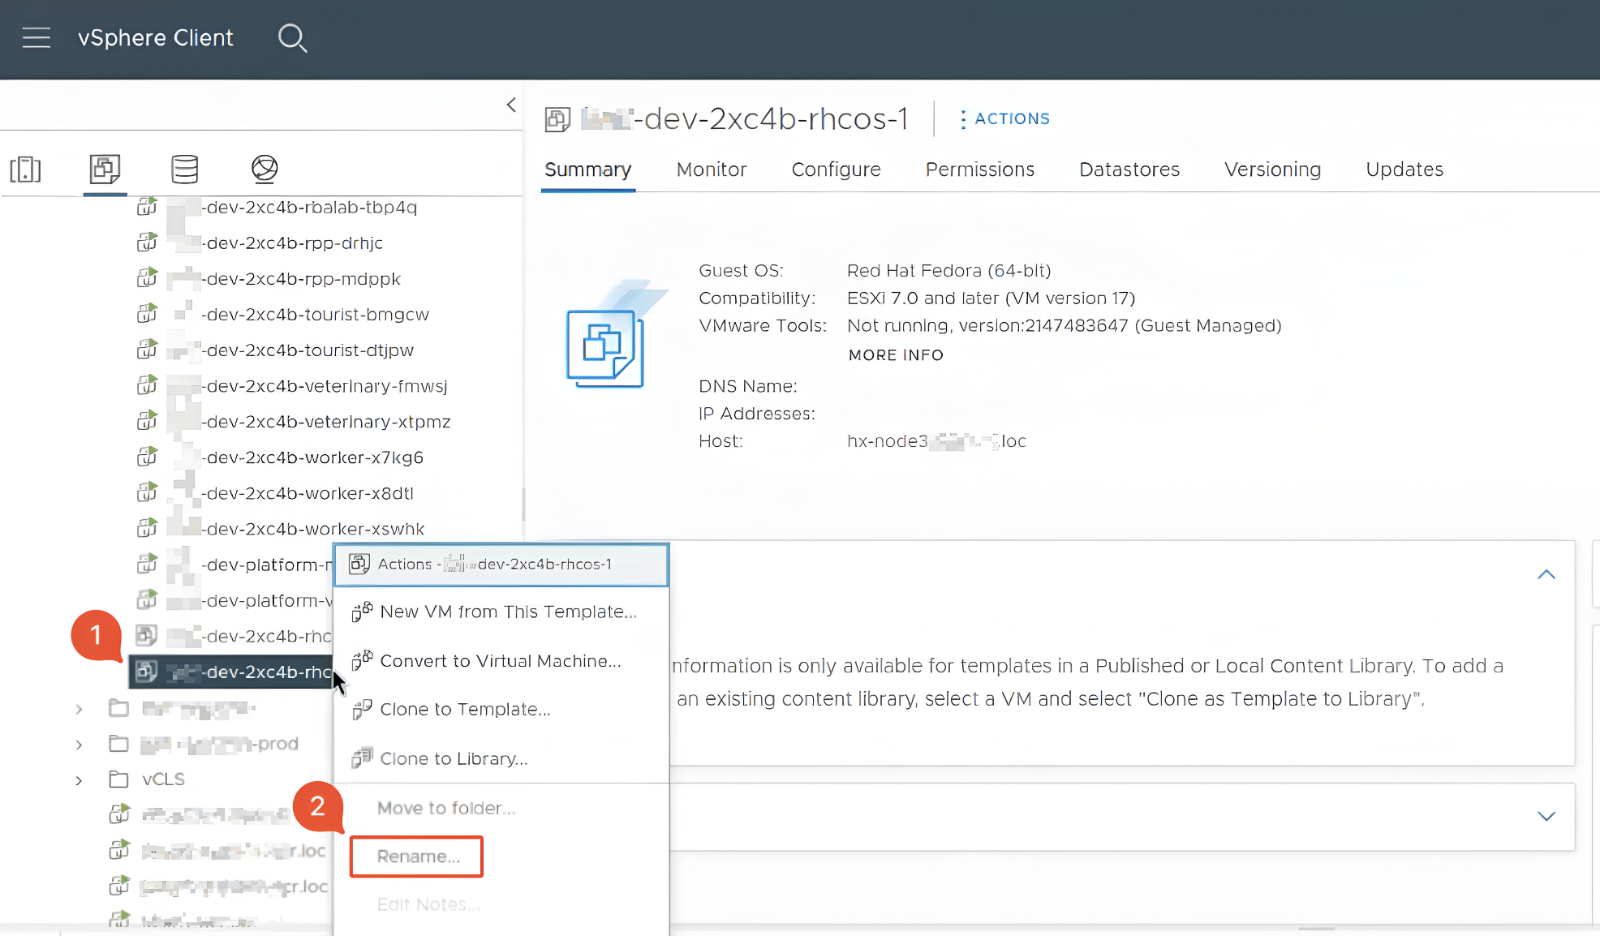
Task: Select VM icon for dev-2xc4b-veterinary-fmwsj
Action: 147,385
